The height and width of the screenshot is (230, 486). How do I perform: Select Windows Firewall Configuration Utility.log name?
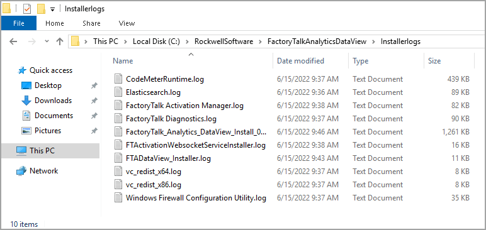tap(196, 198)
